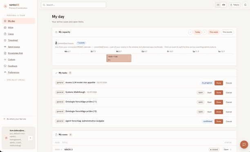Cancel the Systems Walkthough task
The width and height of the screenshot is (250, 152).
click(229, 92)
